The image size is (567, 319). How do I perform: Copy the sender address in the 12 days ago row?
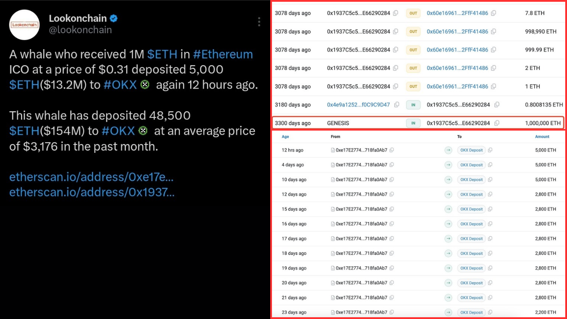point(392,195)
